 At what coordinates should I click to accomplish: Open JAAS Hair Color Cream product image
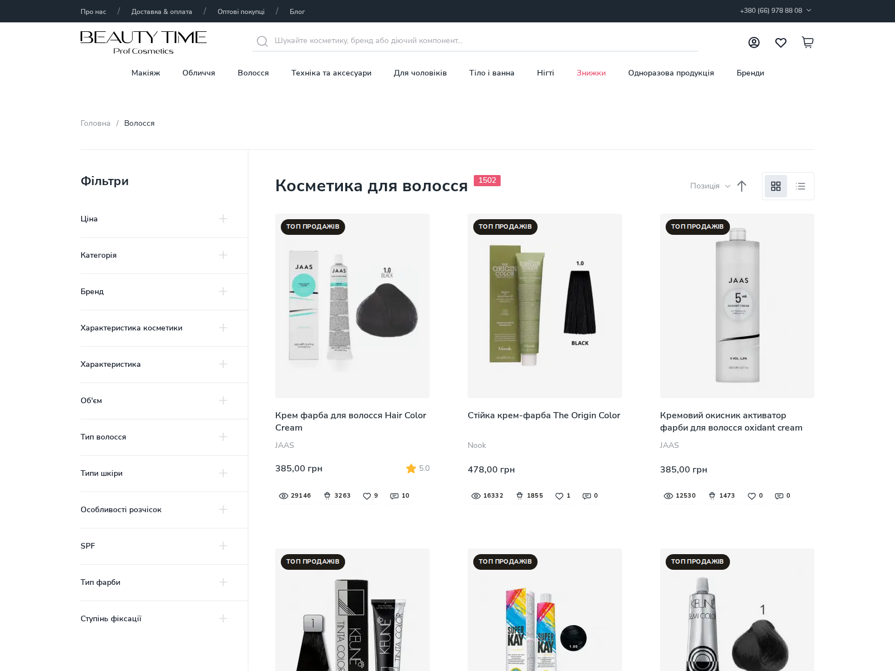point(352,306)
